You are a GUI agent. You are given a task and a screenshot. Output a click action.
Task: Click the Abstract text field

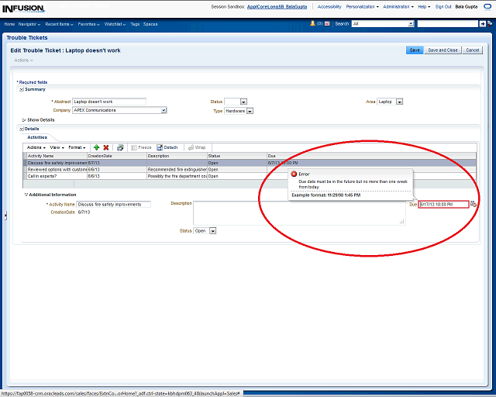coord(108,102)
